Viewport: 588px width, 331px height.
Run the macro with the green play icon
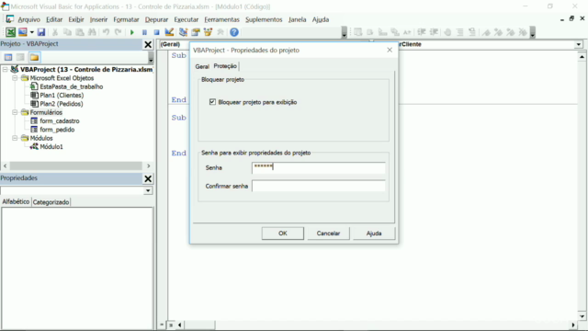click(x=132, y=32)
